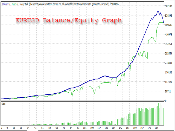Click the 68 horizontal axis label
This screenshot has width=175, height=131.
[x=57, y=128]
